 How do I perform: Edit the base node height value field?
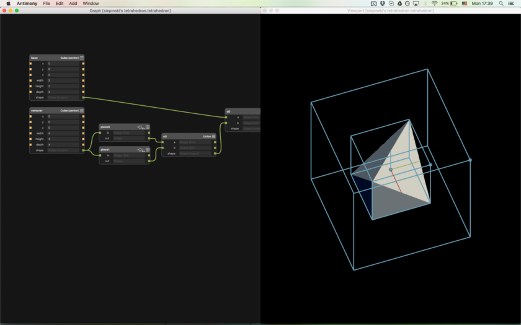pyautogui.click(x=63, y=86)
